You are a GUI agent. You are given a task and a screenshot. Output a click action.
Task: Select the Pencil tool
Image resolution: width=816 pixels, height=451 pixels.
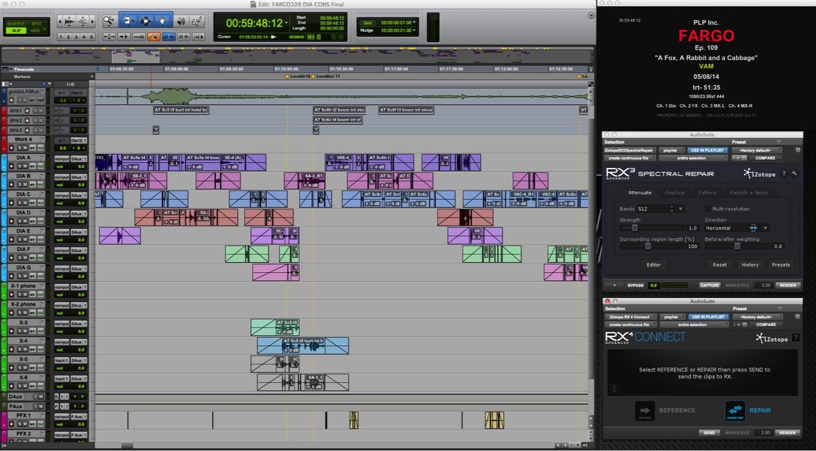coord(197,21)
